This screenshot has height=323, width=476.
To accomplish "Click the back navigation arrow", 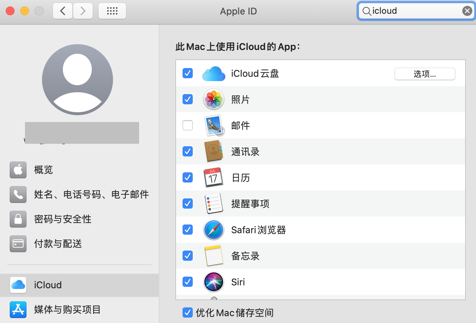I will coord(62,11).
